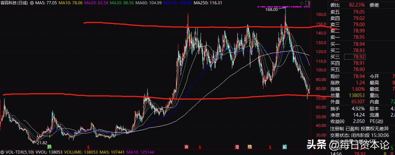Click the $ marker right beside 涨
This screenshot has width=395, height=155.
[x=200, y=147]
